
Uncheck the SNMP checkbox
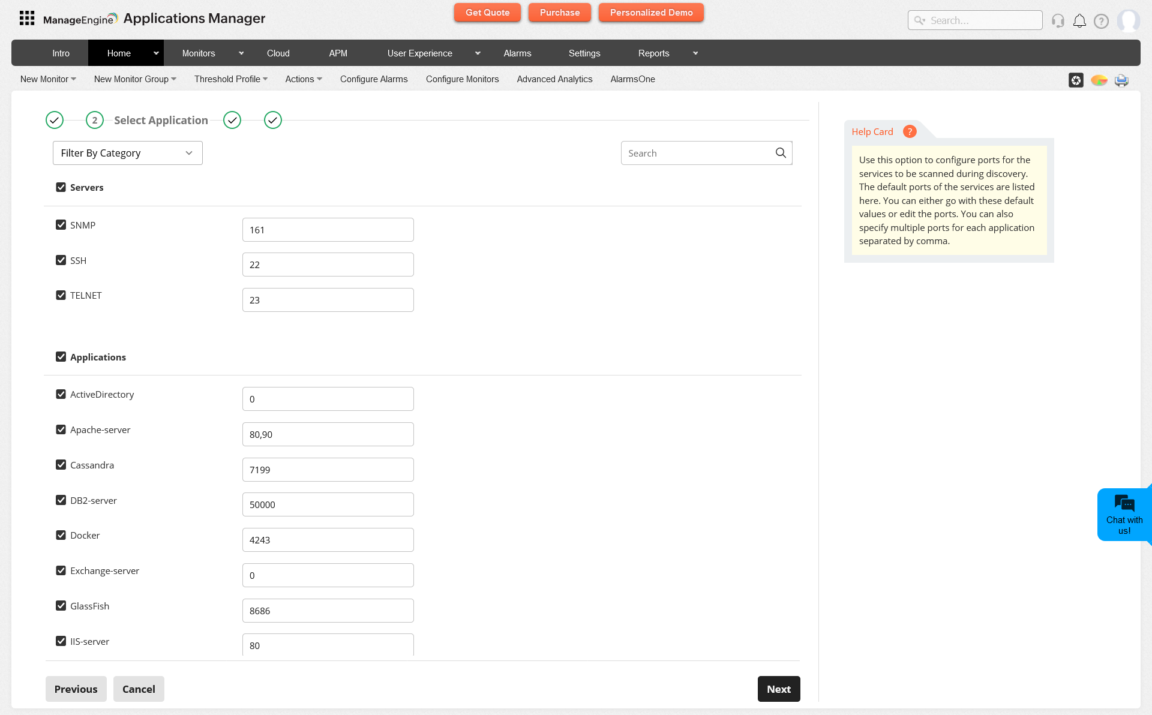61,225
